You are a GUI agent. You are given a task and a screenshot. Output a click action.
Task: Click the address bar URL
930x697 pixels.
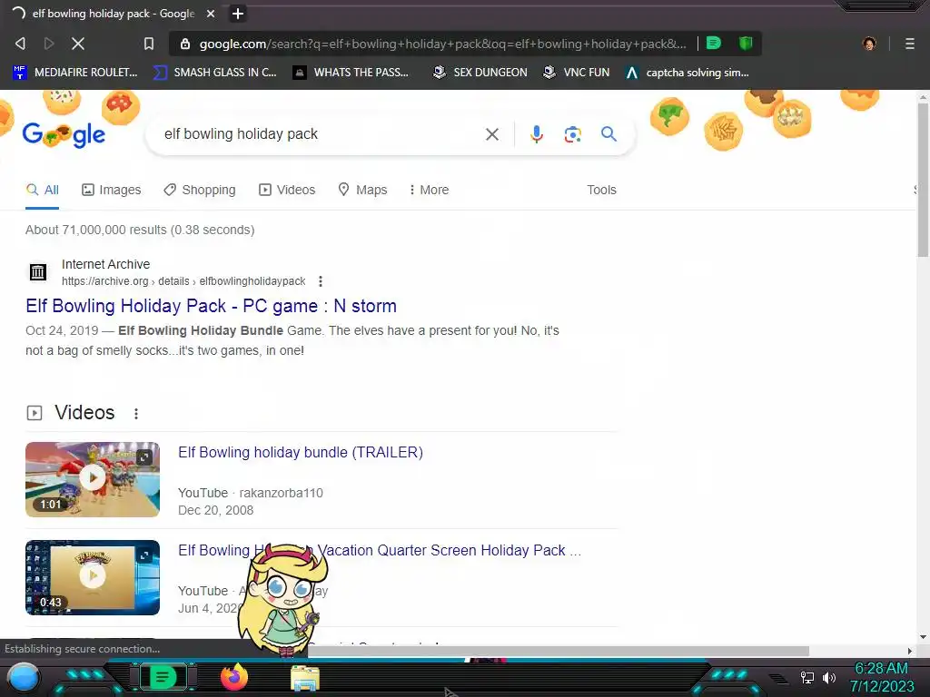(442, 44)
